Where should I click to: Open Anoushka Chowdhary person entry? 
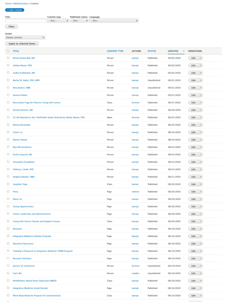pyautogui.click(x=24, y=162)
